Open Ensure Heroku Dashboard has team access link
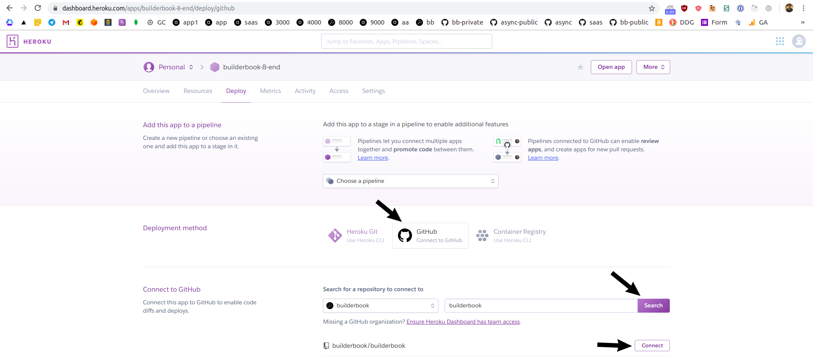Screen dimensions: 813x360 463,322
